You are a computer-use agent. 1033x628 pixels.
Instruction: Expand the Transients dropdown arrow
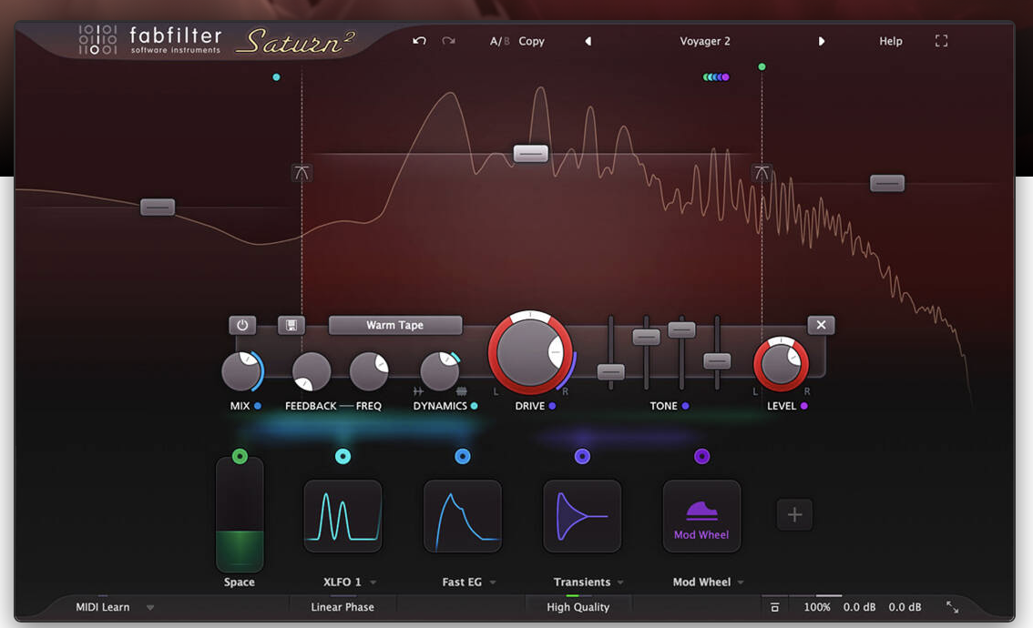[x=620, y=582]
